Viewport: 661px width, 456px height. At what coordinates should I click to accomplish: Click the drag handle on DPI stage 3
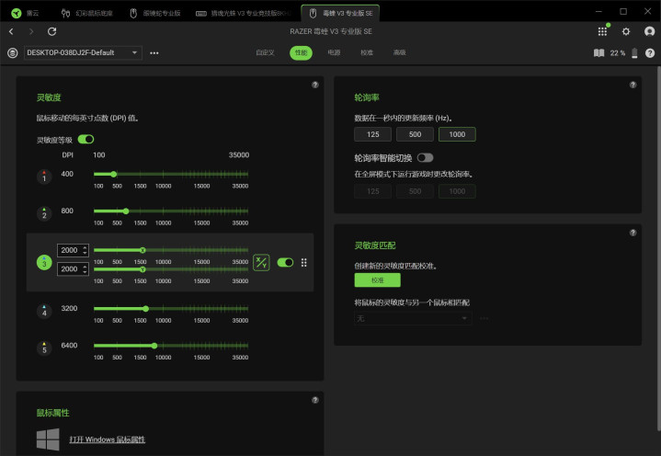click(303, 263)
